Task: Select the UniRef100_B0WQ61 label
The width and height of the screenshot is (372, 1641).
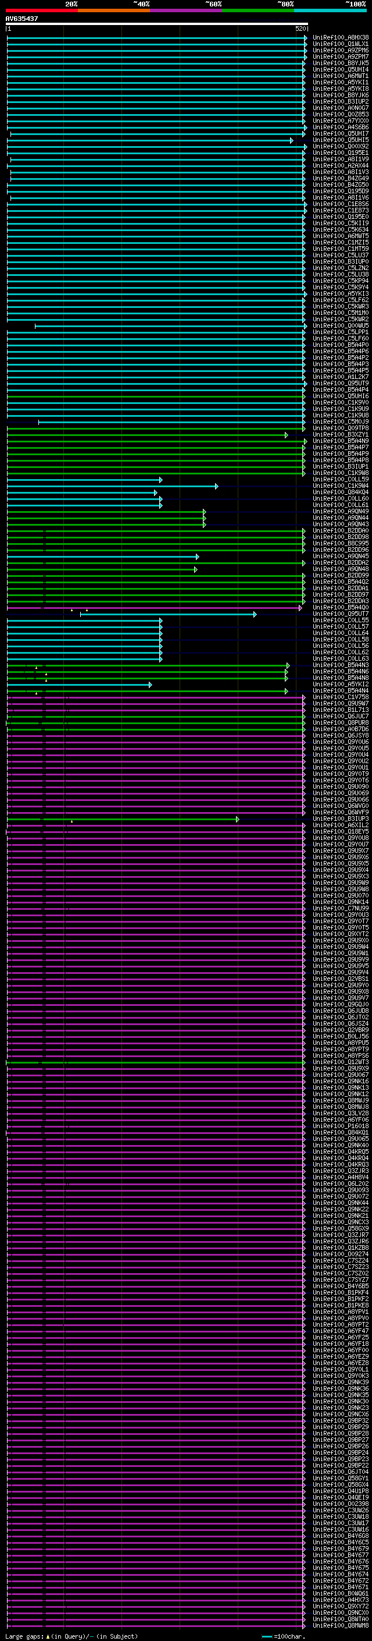Action: (x=340, y=1593)
